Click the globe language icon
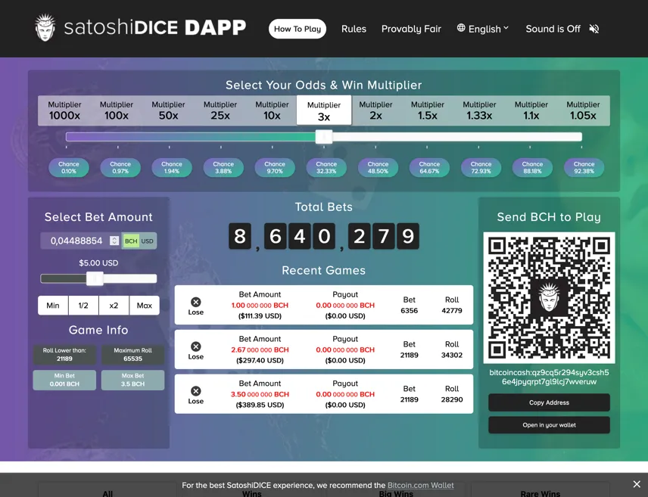Viewport: 648px width, 497px height. pyautogui.click(x=461, y=28)
